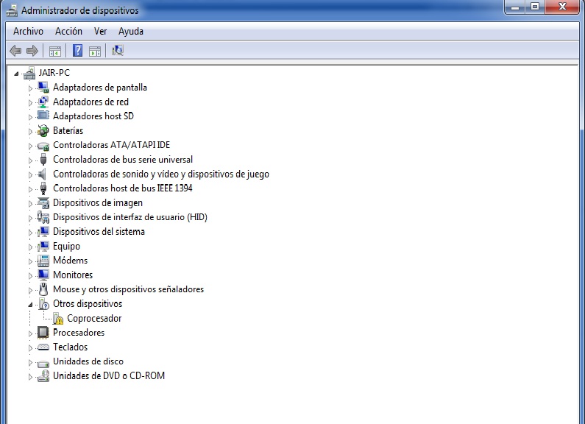This screenshot has width=585, height=424.
Task: Expand the Monitores category
Action: [30, 276]
